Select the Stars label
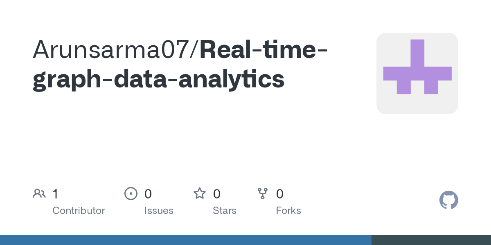Screen dimensions: 491x245 pyautogui.click(x=225, y=211)
